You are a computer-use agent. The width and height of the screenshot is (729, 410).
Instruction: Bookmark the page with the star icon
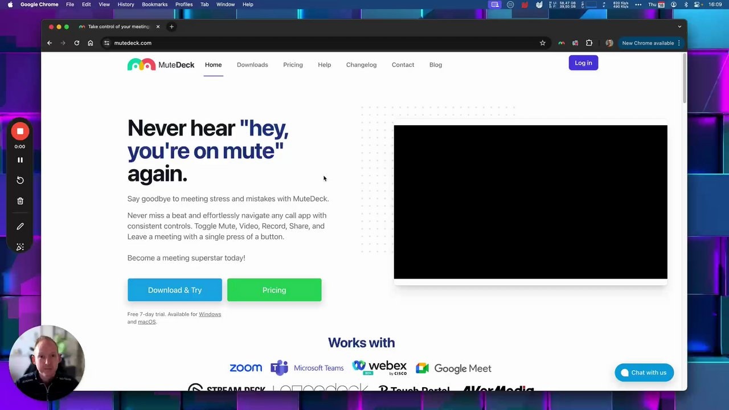(x=542, y=43)
